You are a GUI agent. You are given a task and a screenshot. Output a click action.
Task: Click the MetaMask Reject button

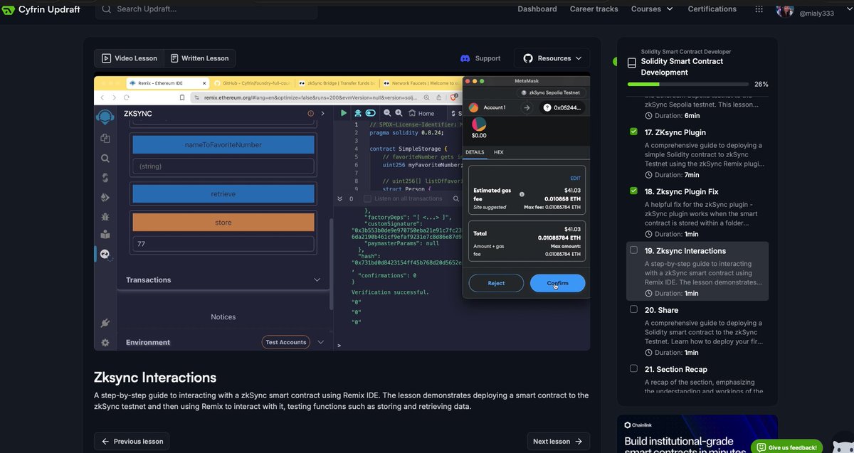(496, 283)
